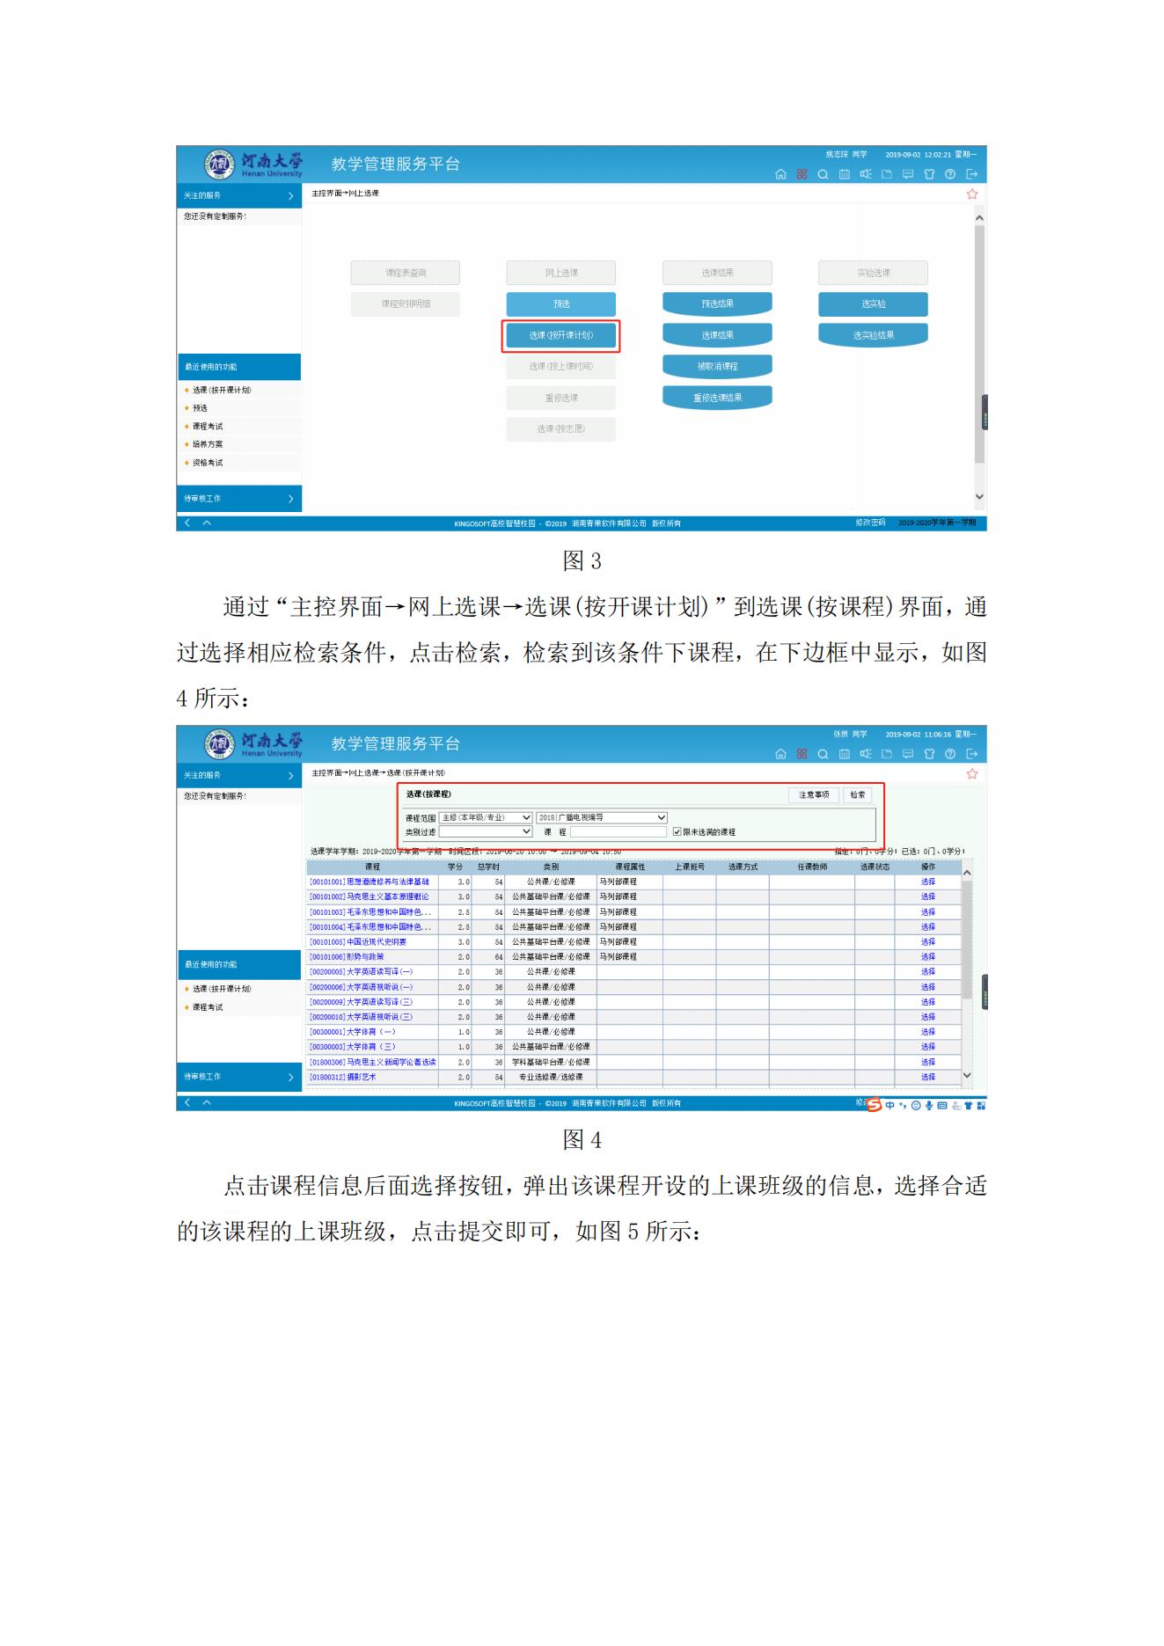
Task: Click the logout icon in the lower screenshot header
Action: 971,754
